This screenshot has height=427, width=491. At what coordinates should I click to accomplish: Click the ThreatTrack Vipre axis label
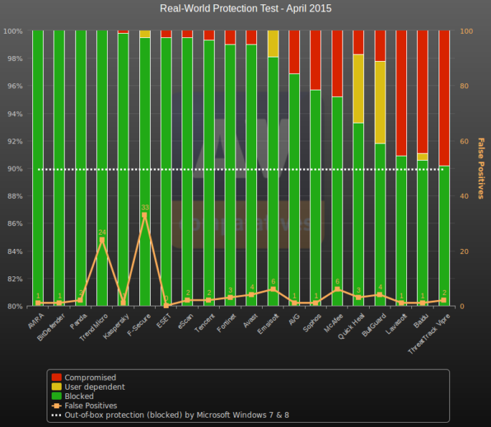pos(429,334)
